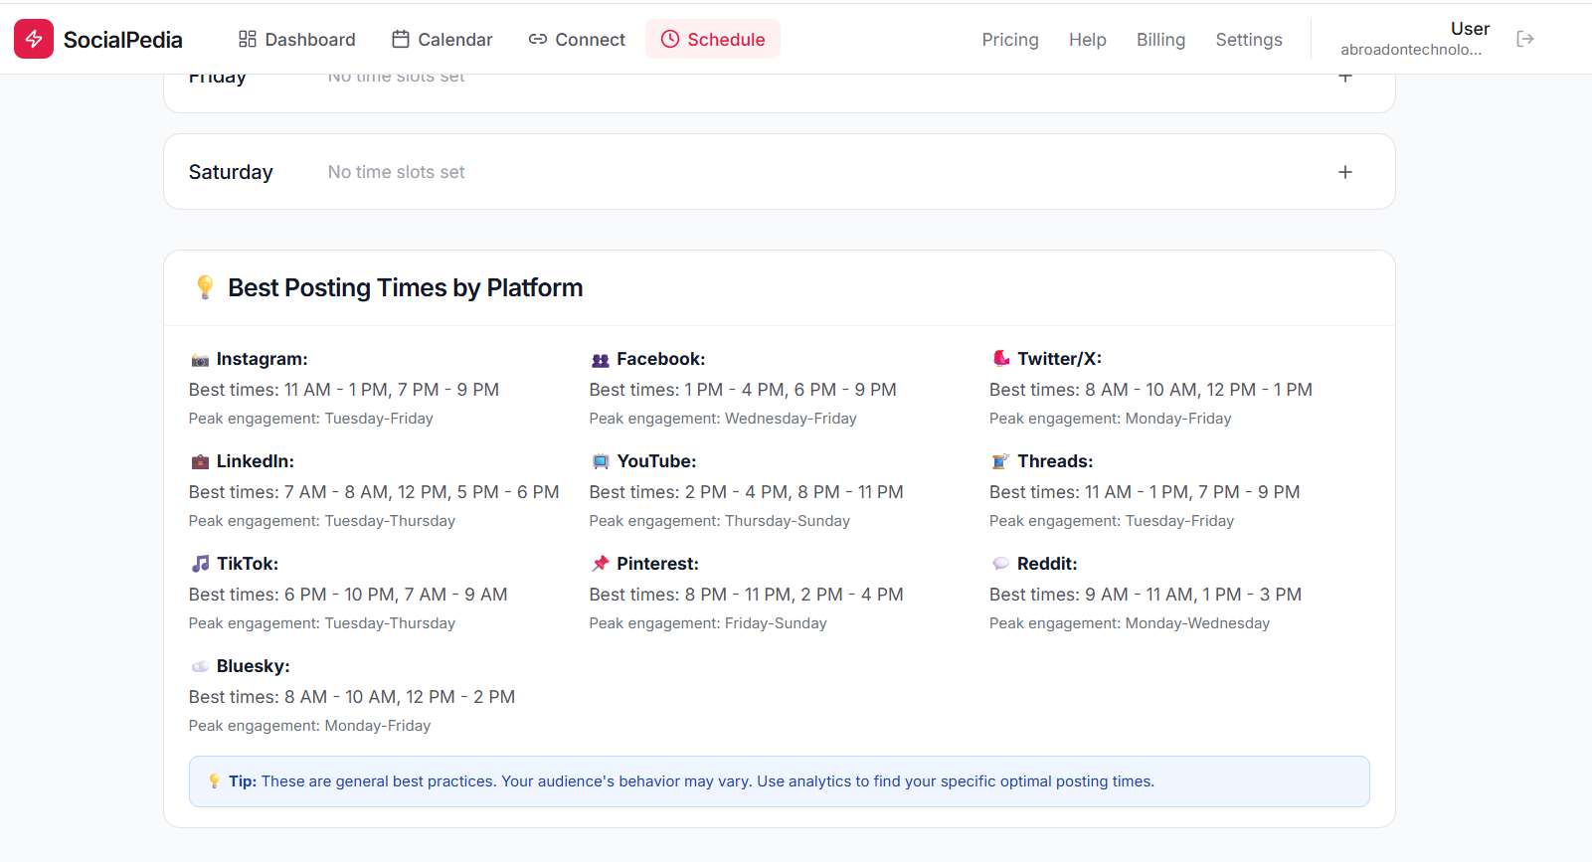This screenshot has height=862, width=1592.
Task: Go to the Connect tab
Action: pyautogui.click(x=577, y=39)
